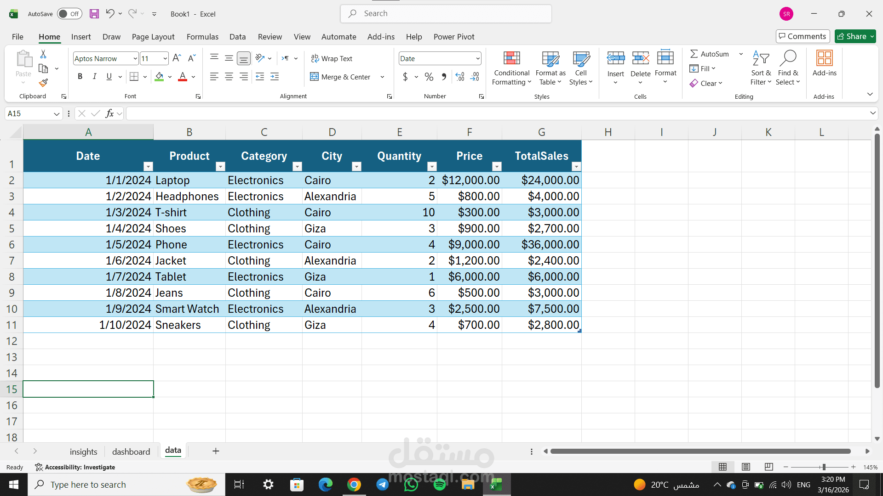This screenshot has height=496, width=883.
Task: Toggle Bold formatting
Action: (80, 77)
